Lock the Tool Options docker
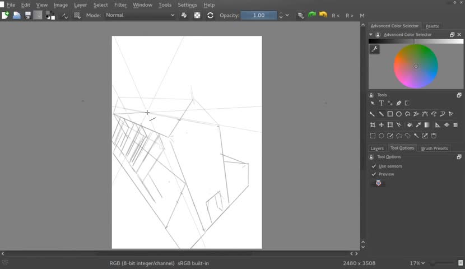Viewport: 465px width, 269px height. [x=371, y=157]
